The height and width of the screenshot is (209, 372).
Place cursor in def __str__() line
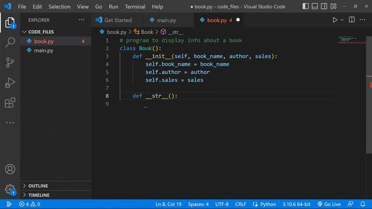(155, 96)
